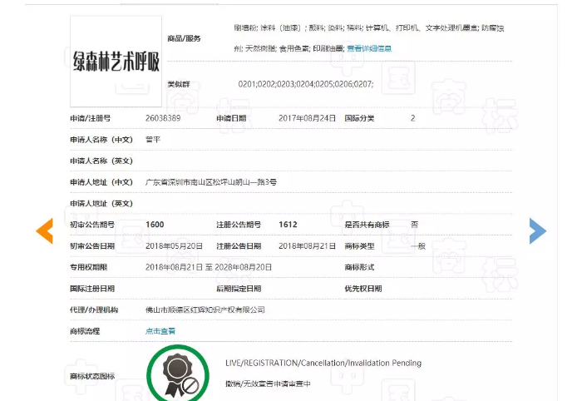
Task: Select registration announcement date 2018年08月21日
Action: [307, 246]
